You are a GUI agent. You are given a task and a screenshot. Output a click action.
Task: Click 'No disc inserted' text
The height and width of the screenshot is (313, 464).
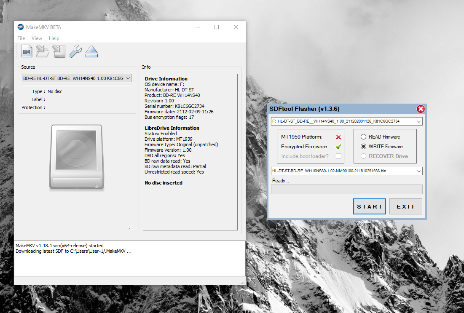164,183
